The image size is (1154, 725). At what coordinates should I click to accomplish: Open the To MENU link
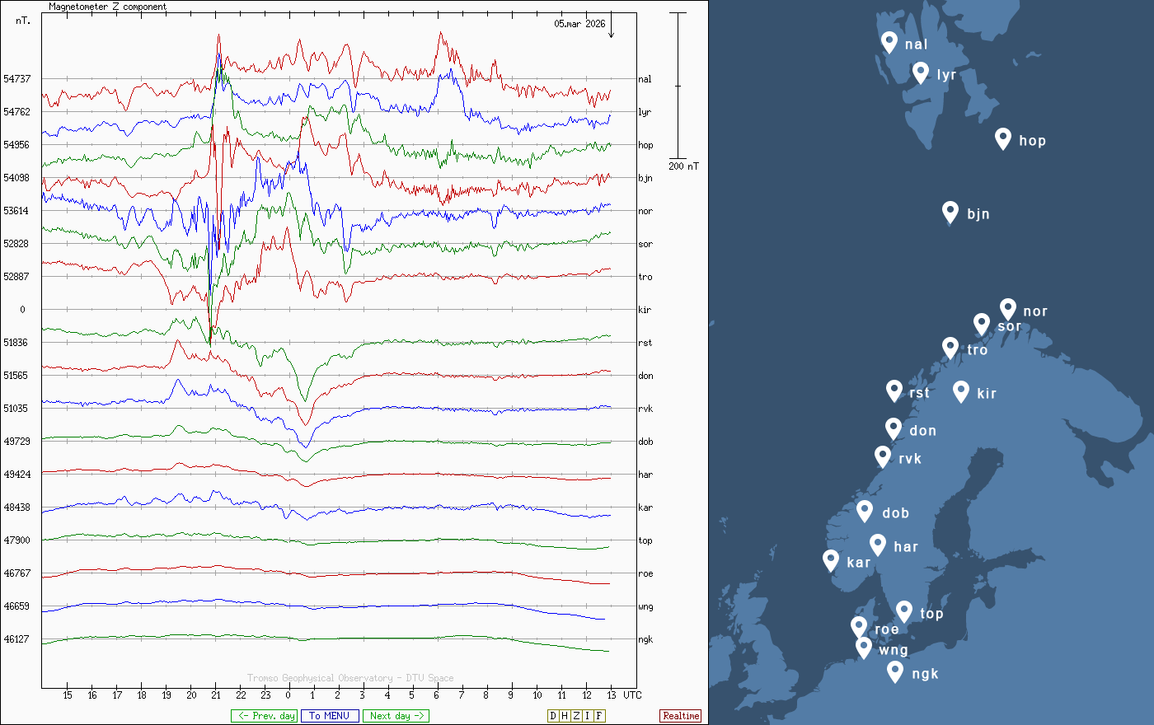330,716
